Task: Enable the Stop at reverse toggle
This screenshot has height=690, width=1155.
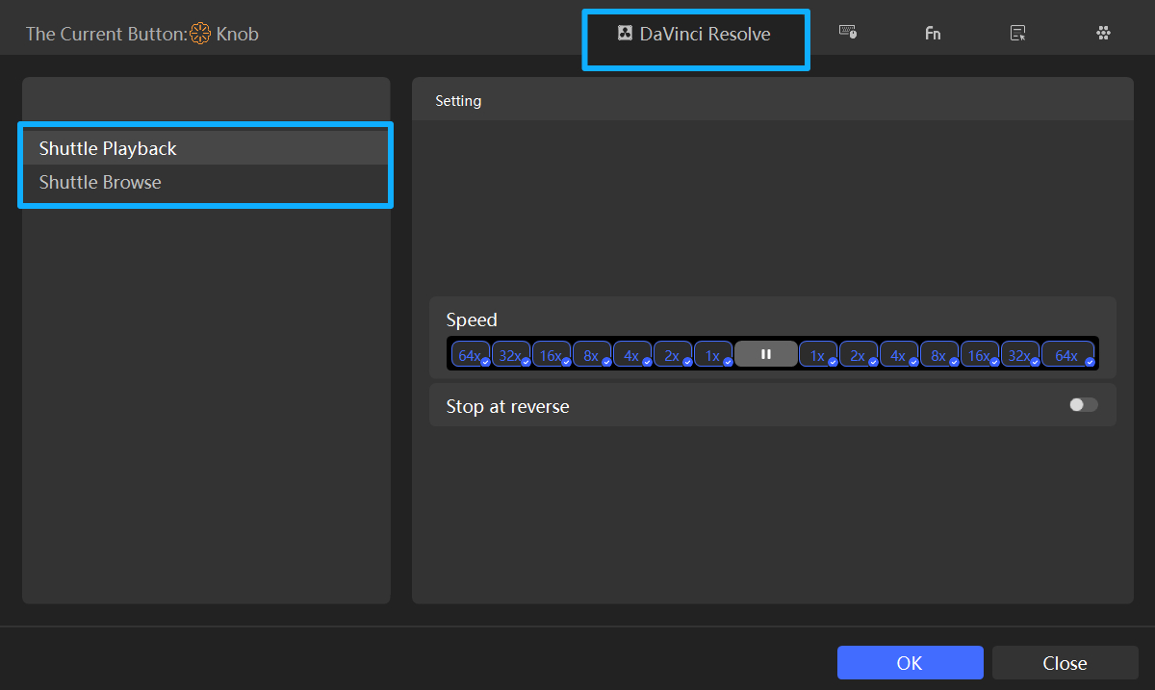Action: click(x=1082, y=404)
